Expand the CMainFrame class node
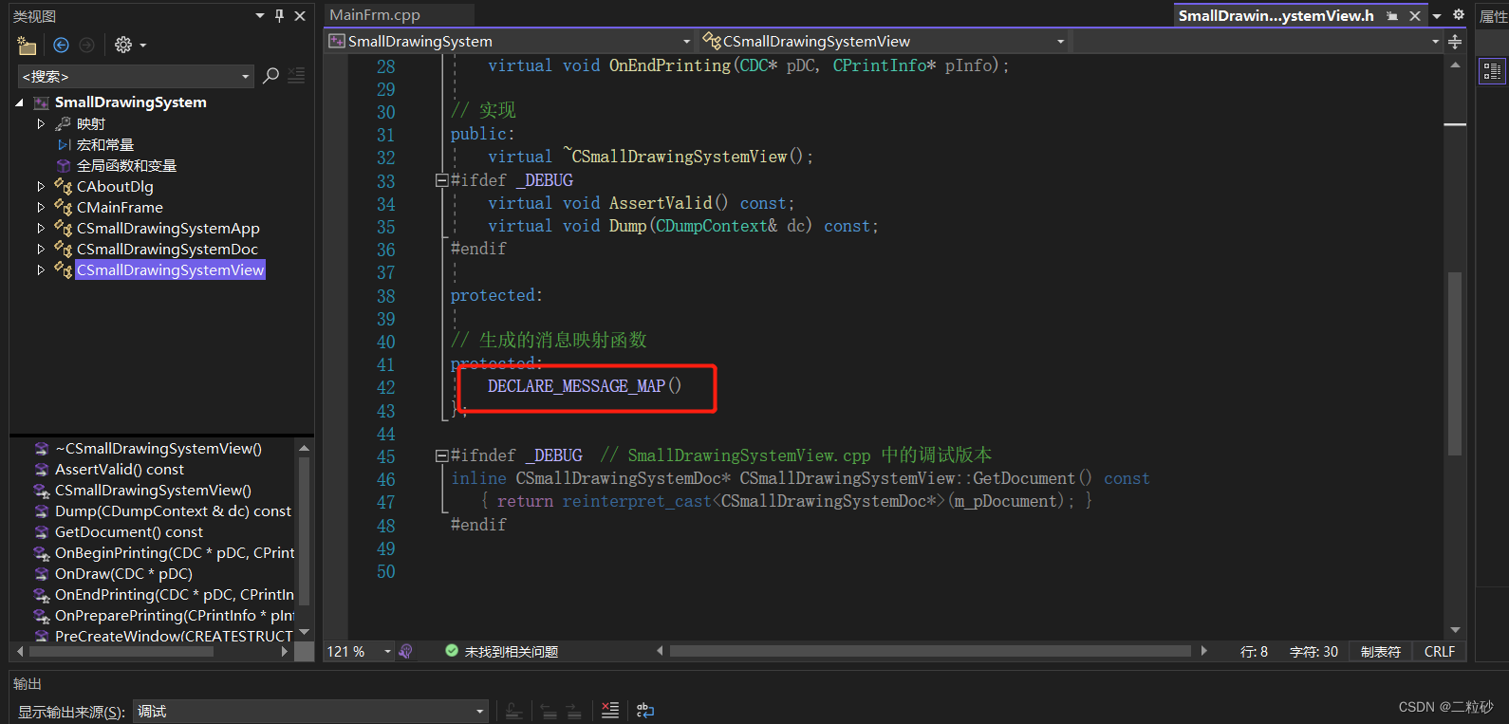Screen dimensions: 1509x724 point(41,207)
